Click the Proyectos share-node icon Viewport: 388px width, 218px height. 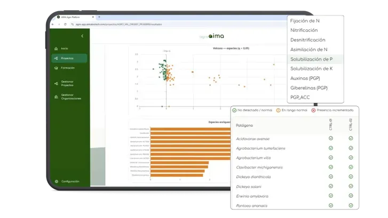(56, 58)
